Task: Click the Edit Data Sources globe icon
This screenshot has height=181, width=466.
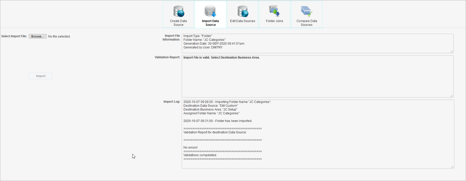Action: [x=242, y=11]
